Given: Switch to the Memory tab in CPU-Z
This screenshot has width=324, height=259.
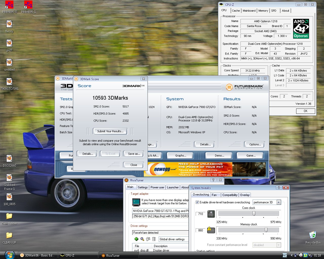Looking at the screenshot, I should tap(263, 11).
